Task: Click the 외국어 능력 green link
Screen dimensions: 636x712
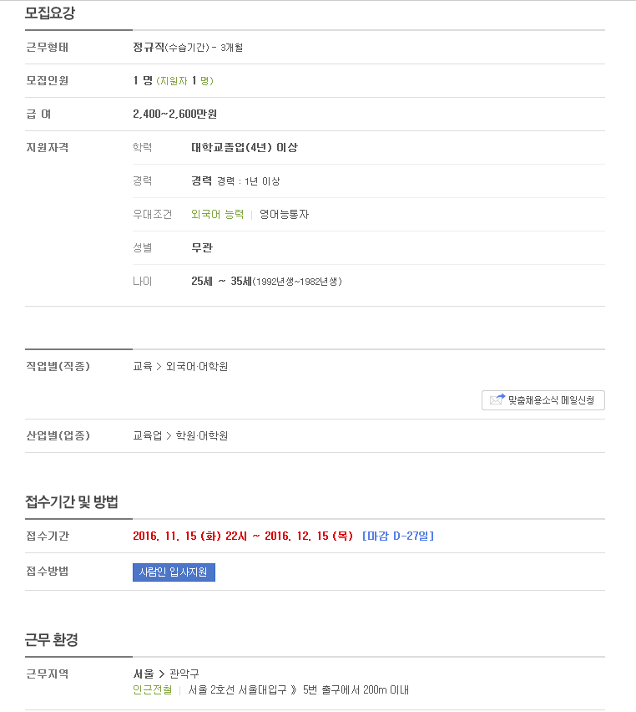Action: click(x=217, y=214)
